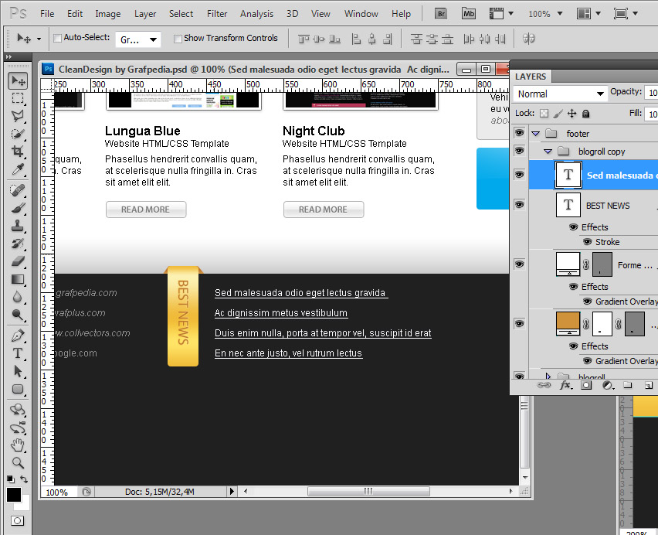The width and height of the screenshot is (658, 535).
Task: Toggle Stroke effect visibility
Action: tap(588, 242)
